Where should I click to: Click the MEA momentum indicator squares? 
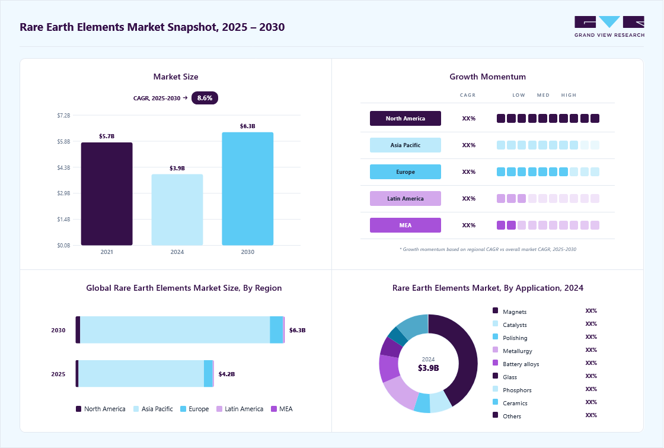point(548,225)
